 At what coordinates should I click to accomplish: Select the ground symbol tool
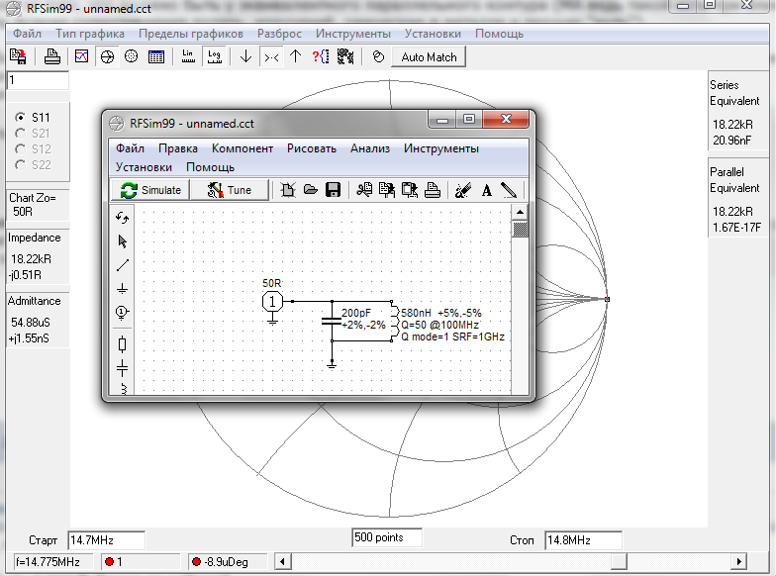(123, 289)
